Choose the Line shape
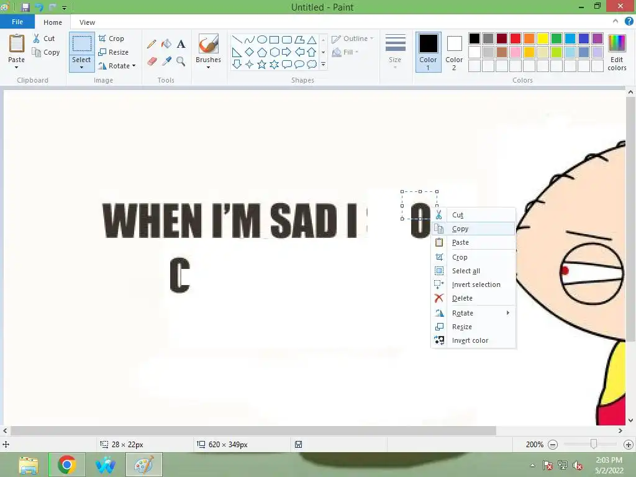 pos(237,39)
